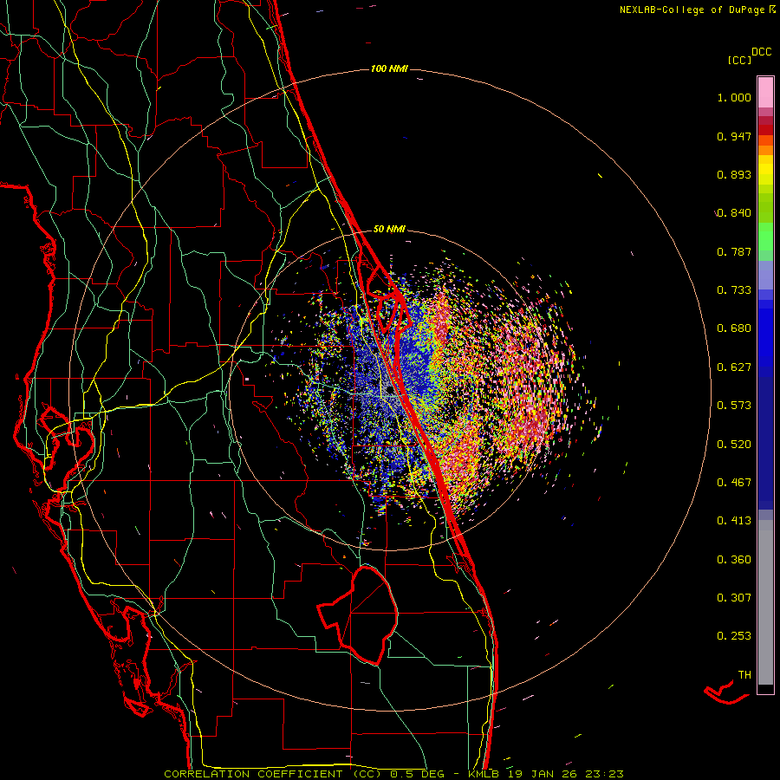The width and height of the screenshot is (780, 780).
Task: Click the [CC] units label
Action: tap(740, 60)
